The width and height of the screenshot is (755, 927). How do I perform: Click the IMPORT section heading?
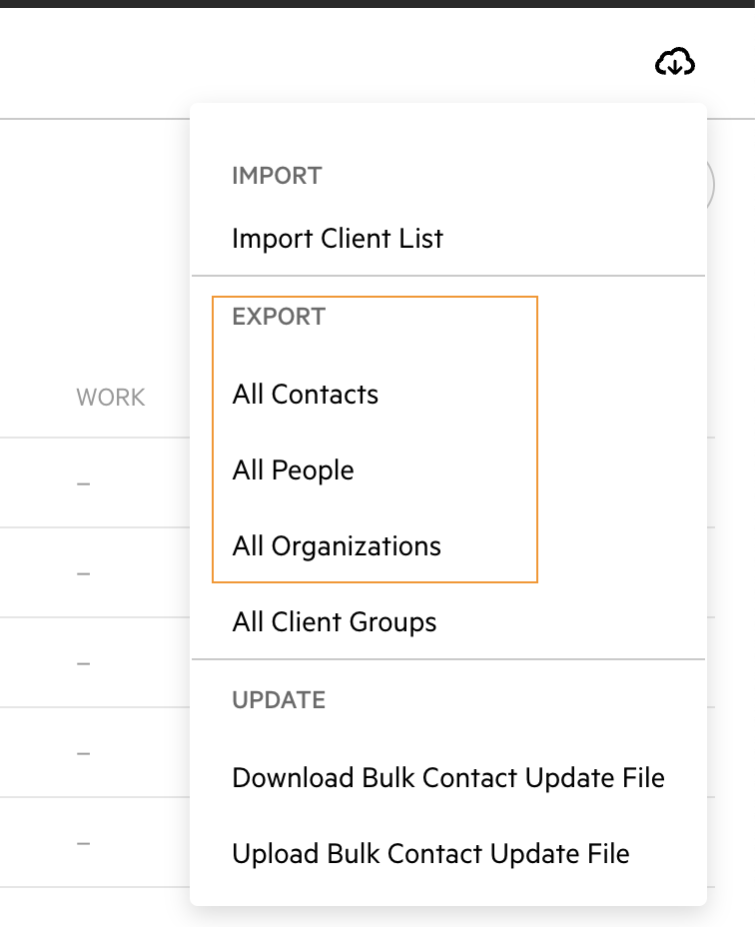[277, 176]
